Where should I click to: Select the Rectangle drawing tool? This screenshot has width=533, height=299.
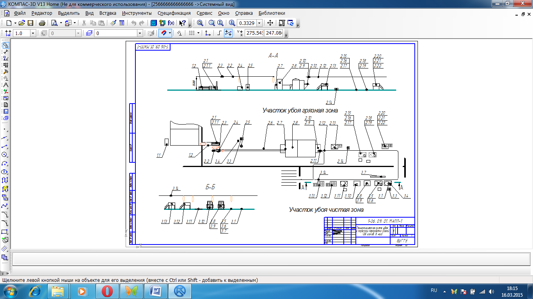pyautogui.click(x=5, y=231)
